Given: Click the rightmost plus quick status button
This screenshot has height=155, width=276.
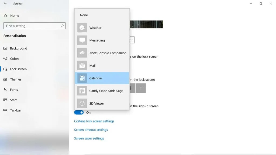Looking at the screenshot, I should click(141, 88).
